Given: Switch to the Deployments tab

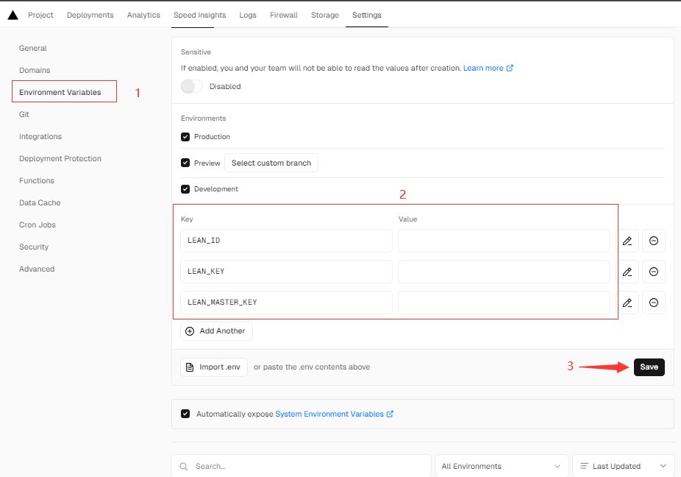Looking at the screenshot, I should click(x=90, y=15).
